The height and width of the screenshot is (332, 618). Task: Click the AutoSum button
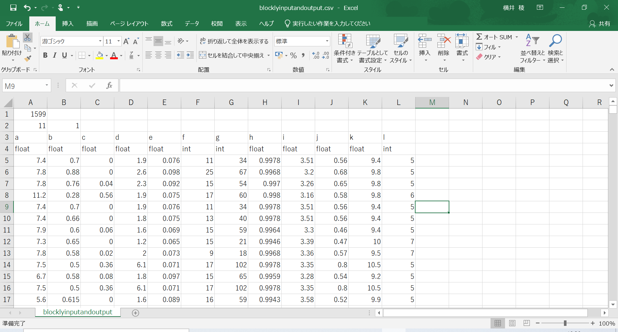[x=494, y=37]
